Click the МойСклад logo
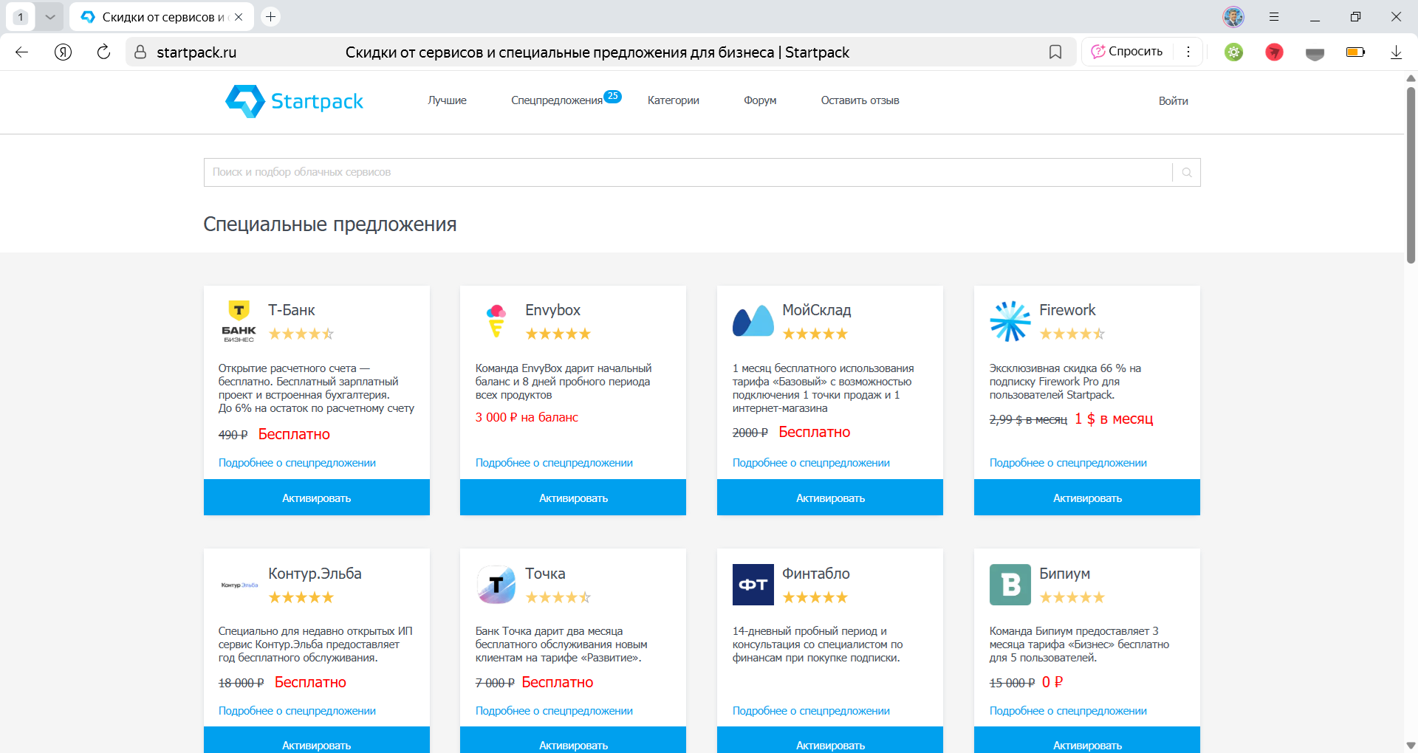This screenshot has height=753, width=1418. coord(753,321)
